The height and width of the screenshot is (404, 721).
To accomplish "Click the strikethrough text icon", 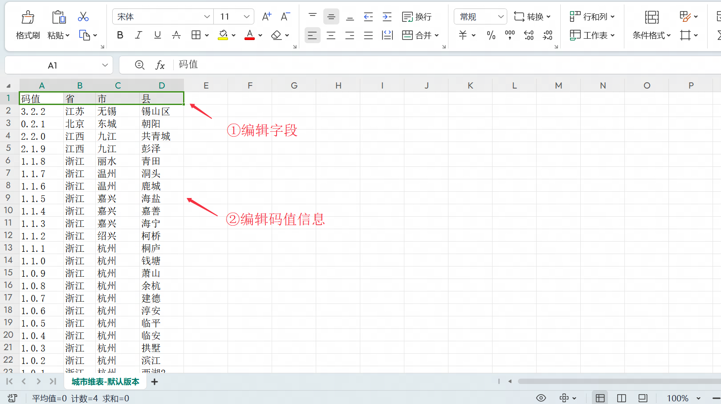I will (x=176, y=35).
